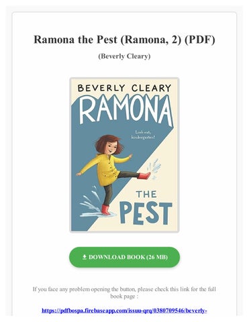Click the red boot standing in puddle
This screenshot has width=249, height=322.
[x=105, y=210]
